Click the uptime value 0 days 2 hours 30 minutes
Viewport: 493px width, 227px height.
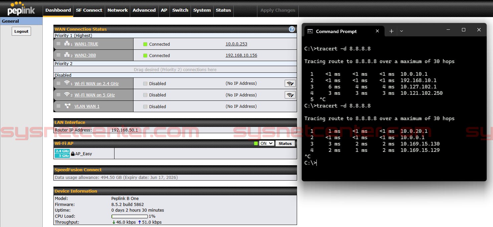point(138,210)
